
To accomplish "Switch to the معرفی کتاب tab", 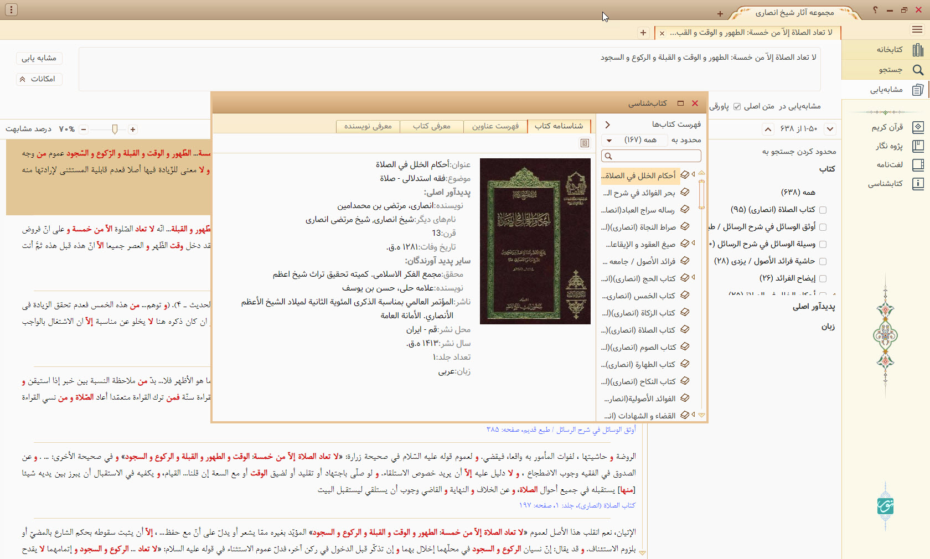I will (x=432, y=126).
